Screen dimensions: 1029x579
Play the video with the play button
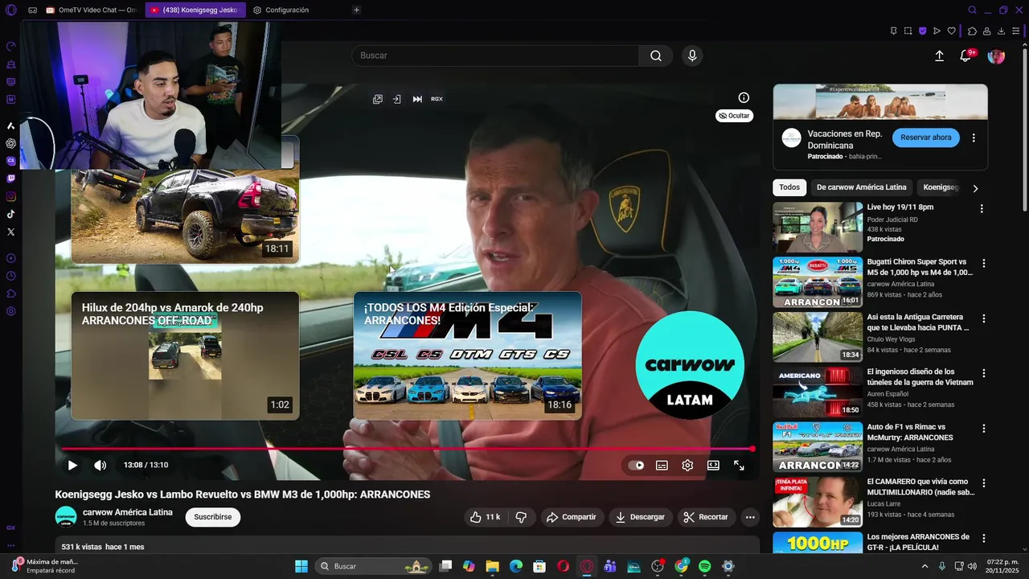[x=72, y=465]
